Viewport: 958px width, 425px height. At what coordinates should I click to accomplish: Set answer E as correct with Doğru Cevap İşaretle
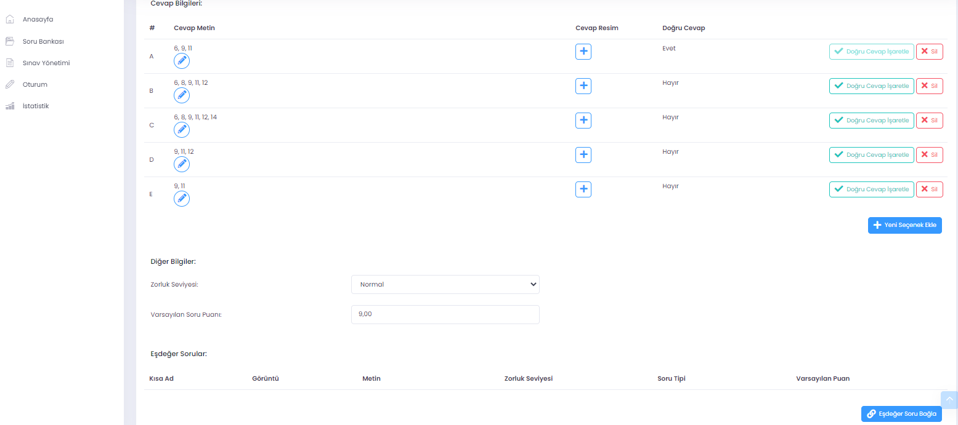click(871, 189)
